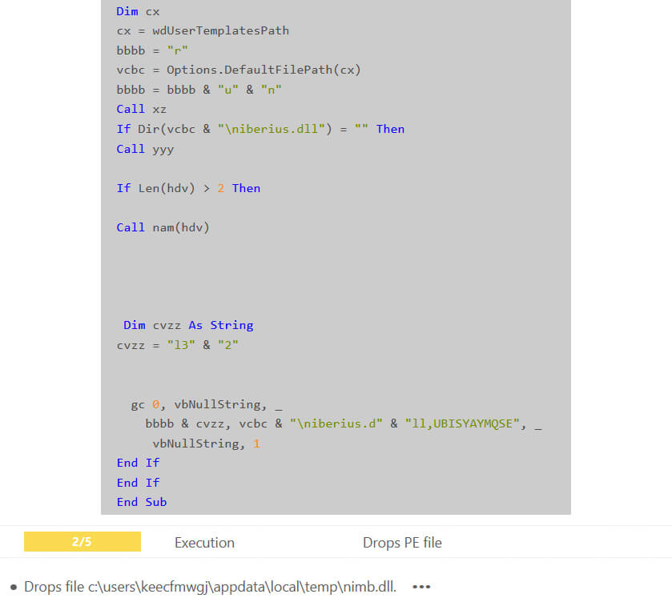672x610 pixels.
Task: Click the first 'End If' line
Action: point(138,463)
